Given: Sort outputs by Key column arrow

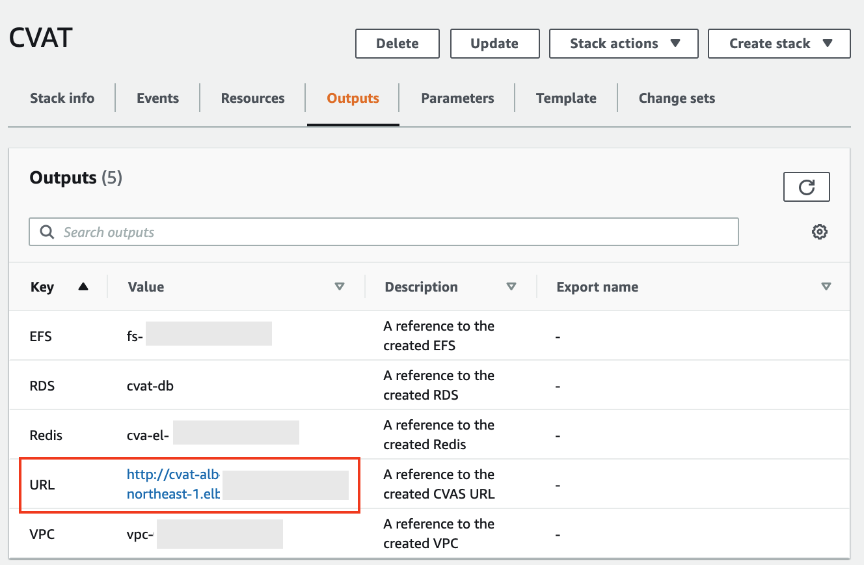Looking at the screenshot, I should (83, 286).
